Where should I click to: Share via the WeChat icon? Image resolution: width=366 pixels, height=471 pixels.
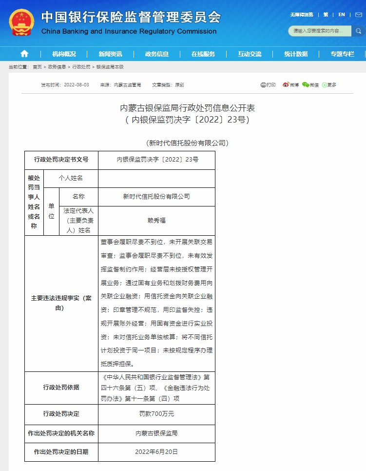[x=306, y=85]
